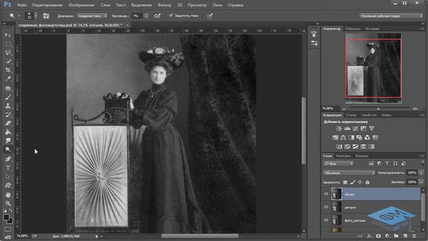
Task: Open the Exposure slider dropdown arrow
Action: point(146,16)
